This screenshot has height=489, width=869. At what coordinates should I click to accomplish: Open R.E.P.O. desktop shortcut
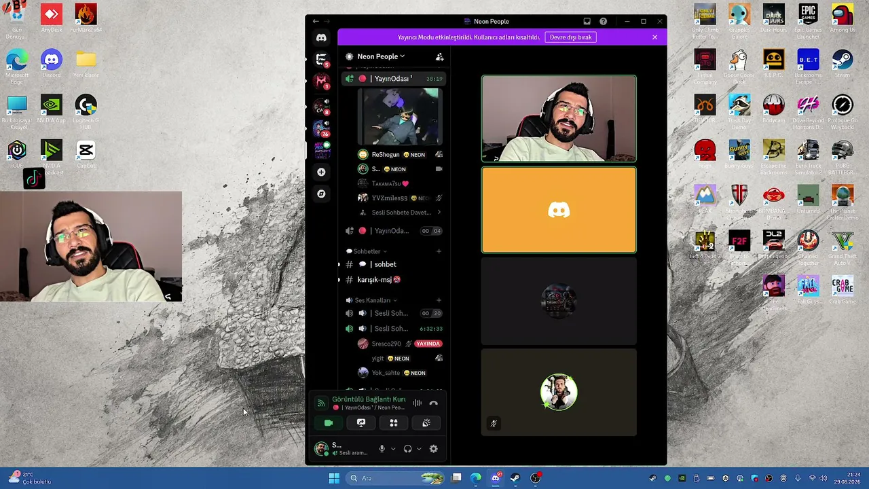(x=773, y=62)
